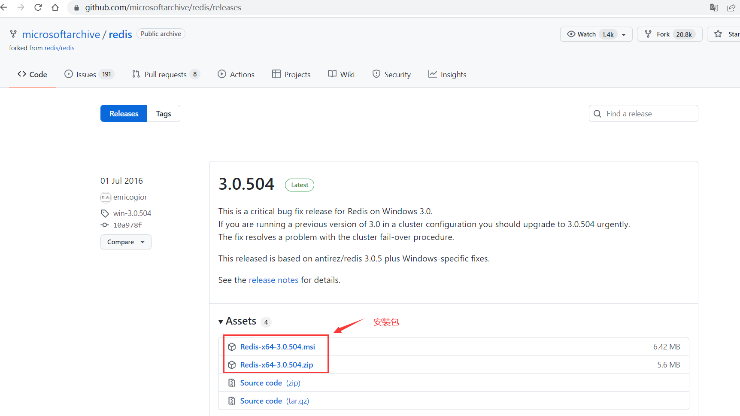This screenshot has width=740, height=416.
Task: Follow the redis/redis forked-from link
Action: [59, 48]
